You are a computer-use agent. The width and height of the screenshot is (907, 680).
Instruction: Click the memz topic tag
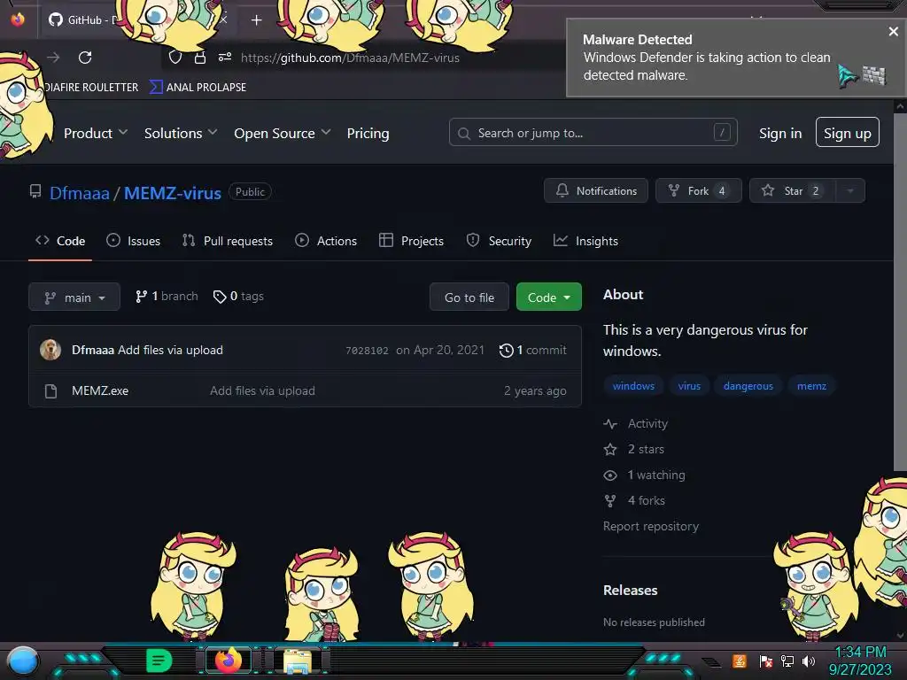click(811, 386)
